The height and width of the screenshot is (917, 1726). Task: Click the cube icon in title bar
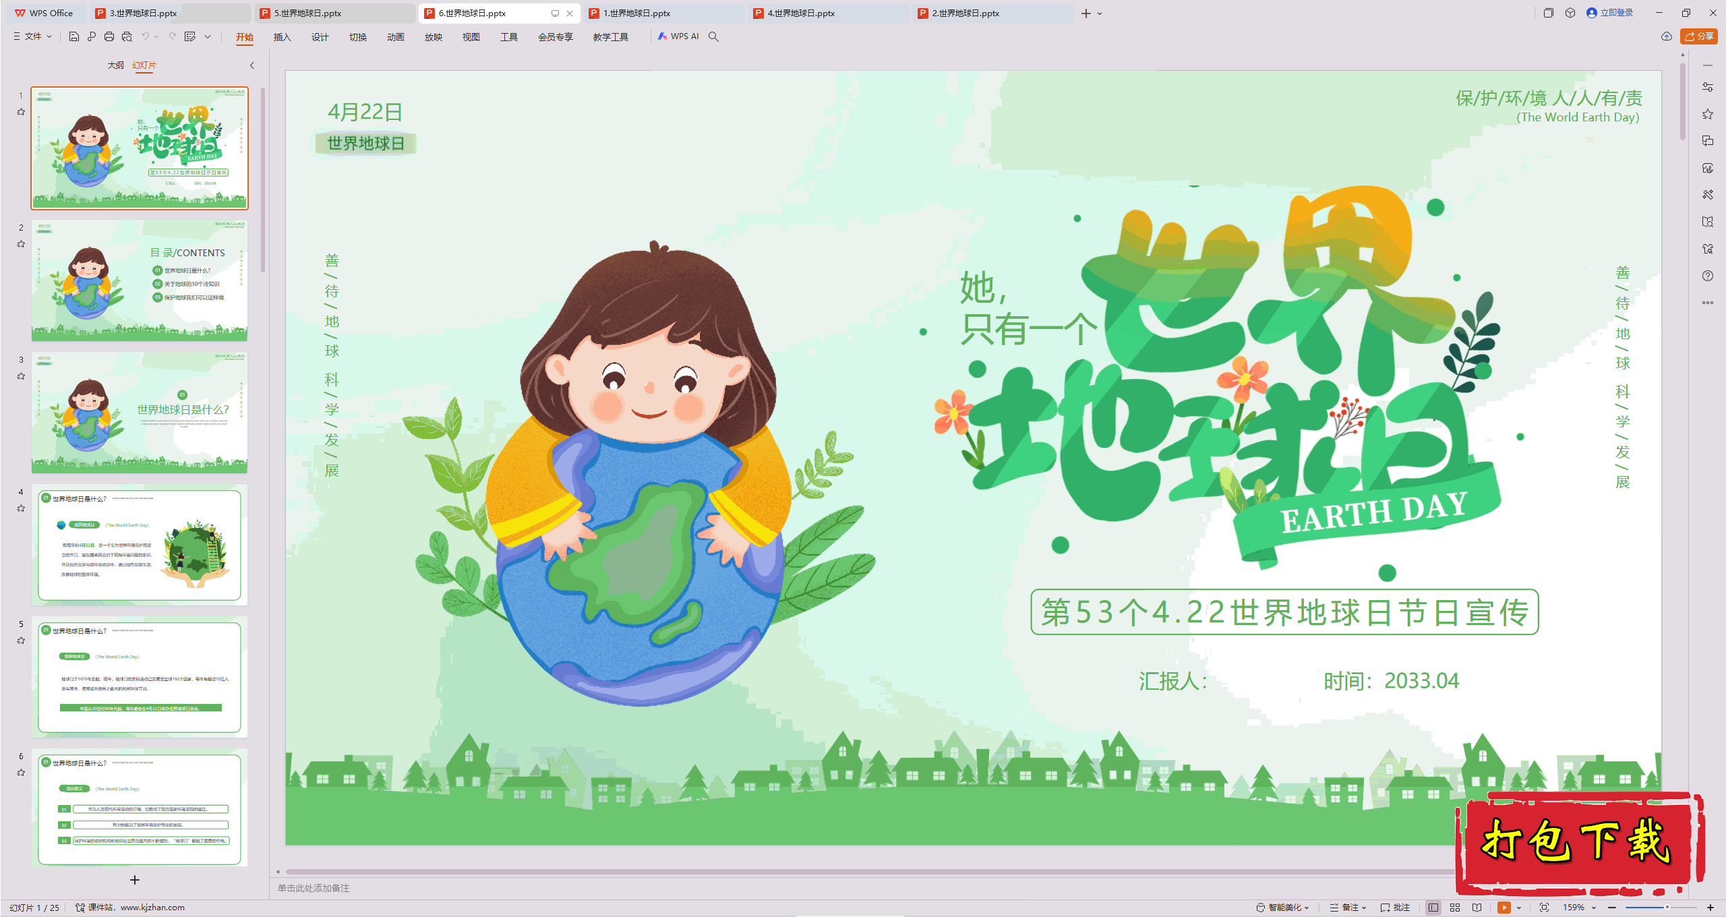point(1570,13)
